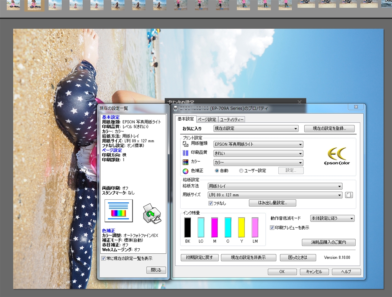Open the 用紙サイズ dropdown showing L判 89 x 127 mm
The image size is (392, 297).
(x=275, y=195)
